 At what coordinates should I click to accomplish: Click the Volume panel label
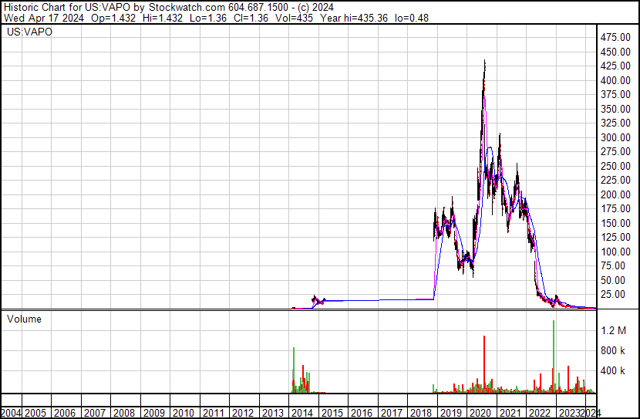pos(24,319)
